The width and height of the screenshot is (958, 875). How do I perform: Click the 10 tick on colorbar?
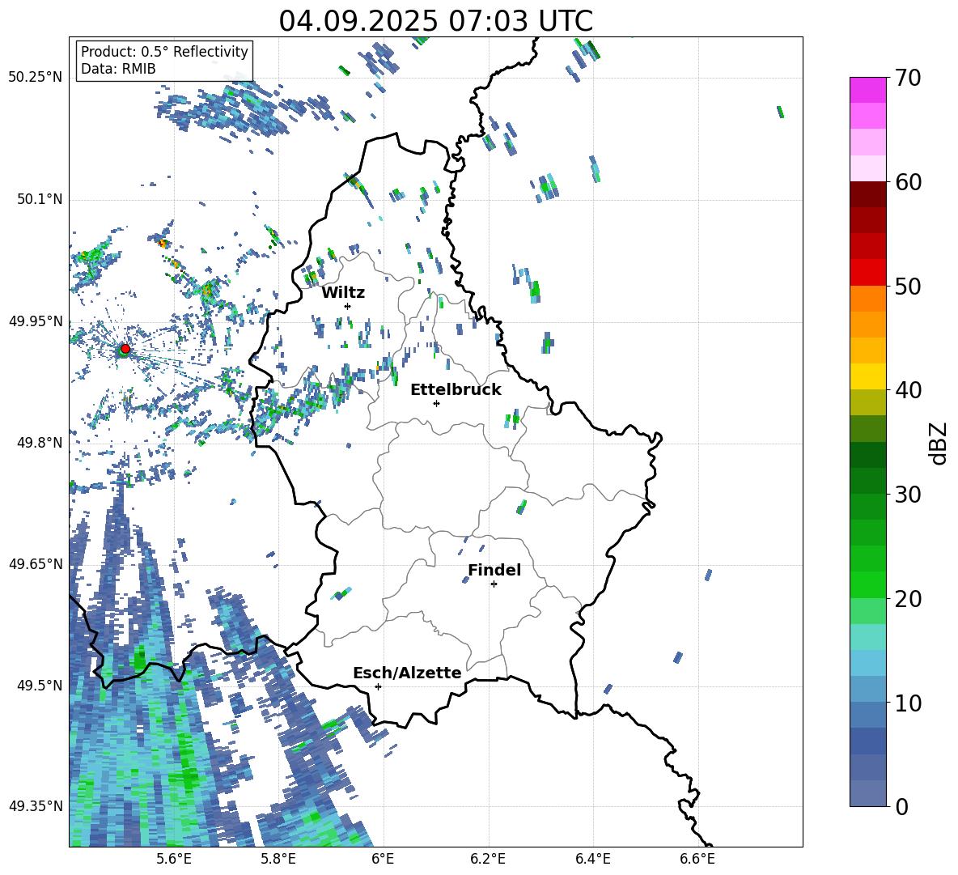point(908,703)
